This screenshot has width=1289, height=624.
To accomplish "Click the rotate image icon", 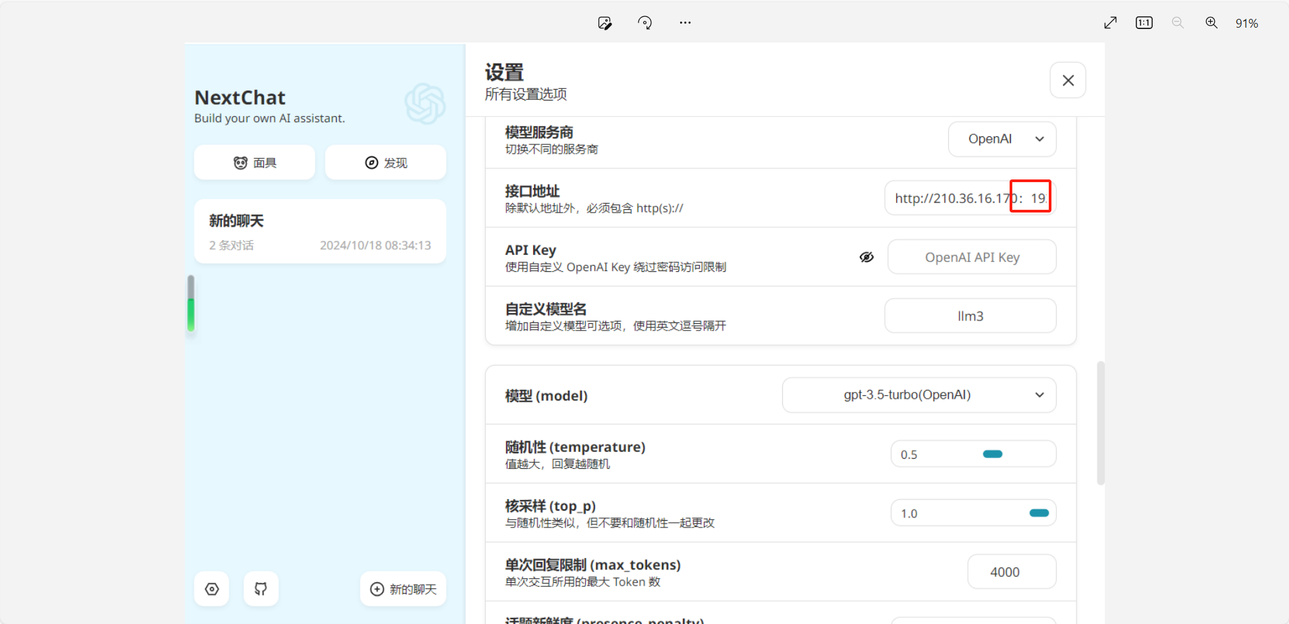I will pos(644,23).
